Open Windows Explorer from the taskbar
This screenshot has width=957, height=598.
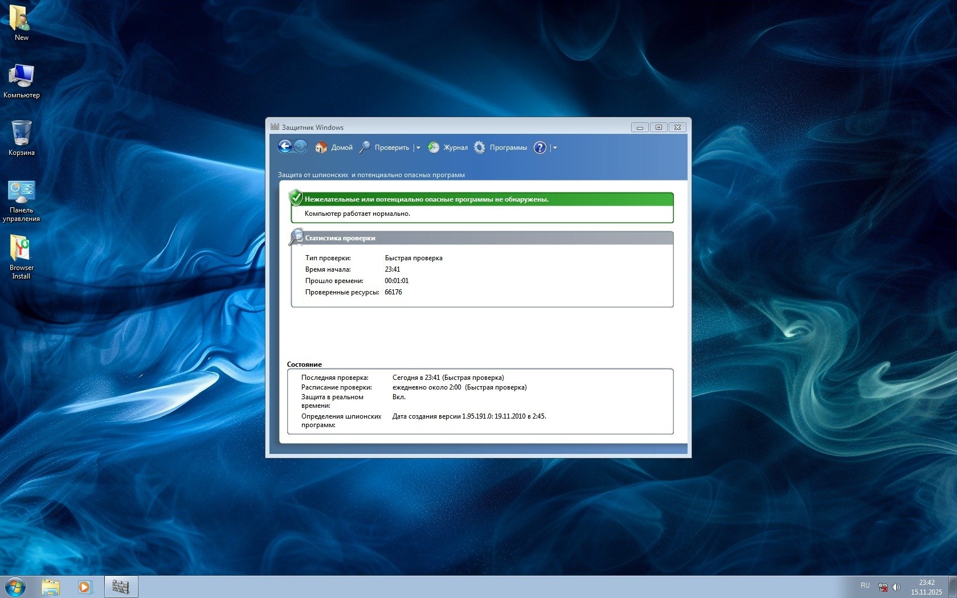point(51,587)
